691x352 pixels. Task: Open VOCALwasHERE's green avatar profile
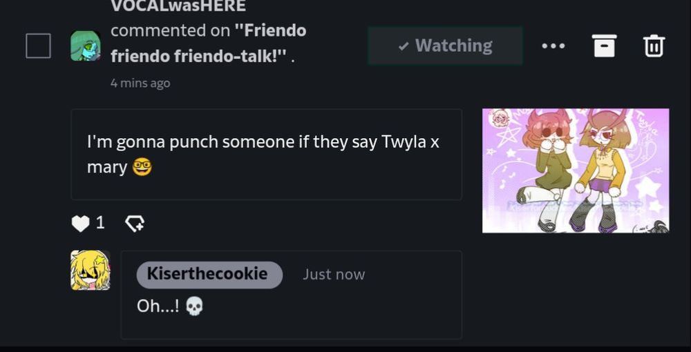86,46
